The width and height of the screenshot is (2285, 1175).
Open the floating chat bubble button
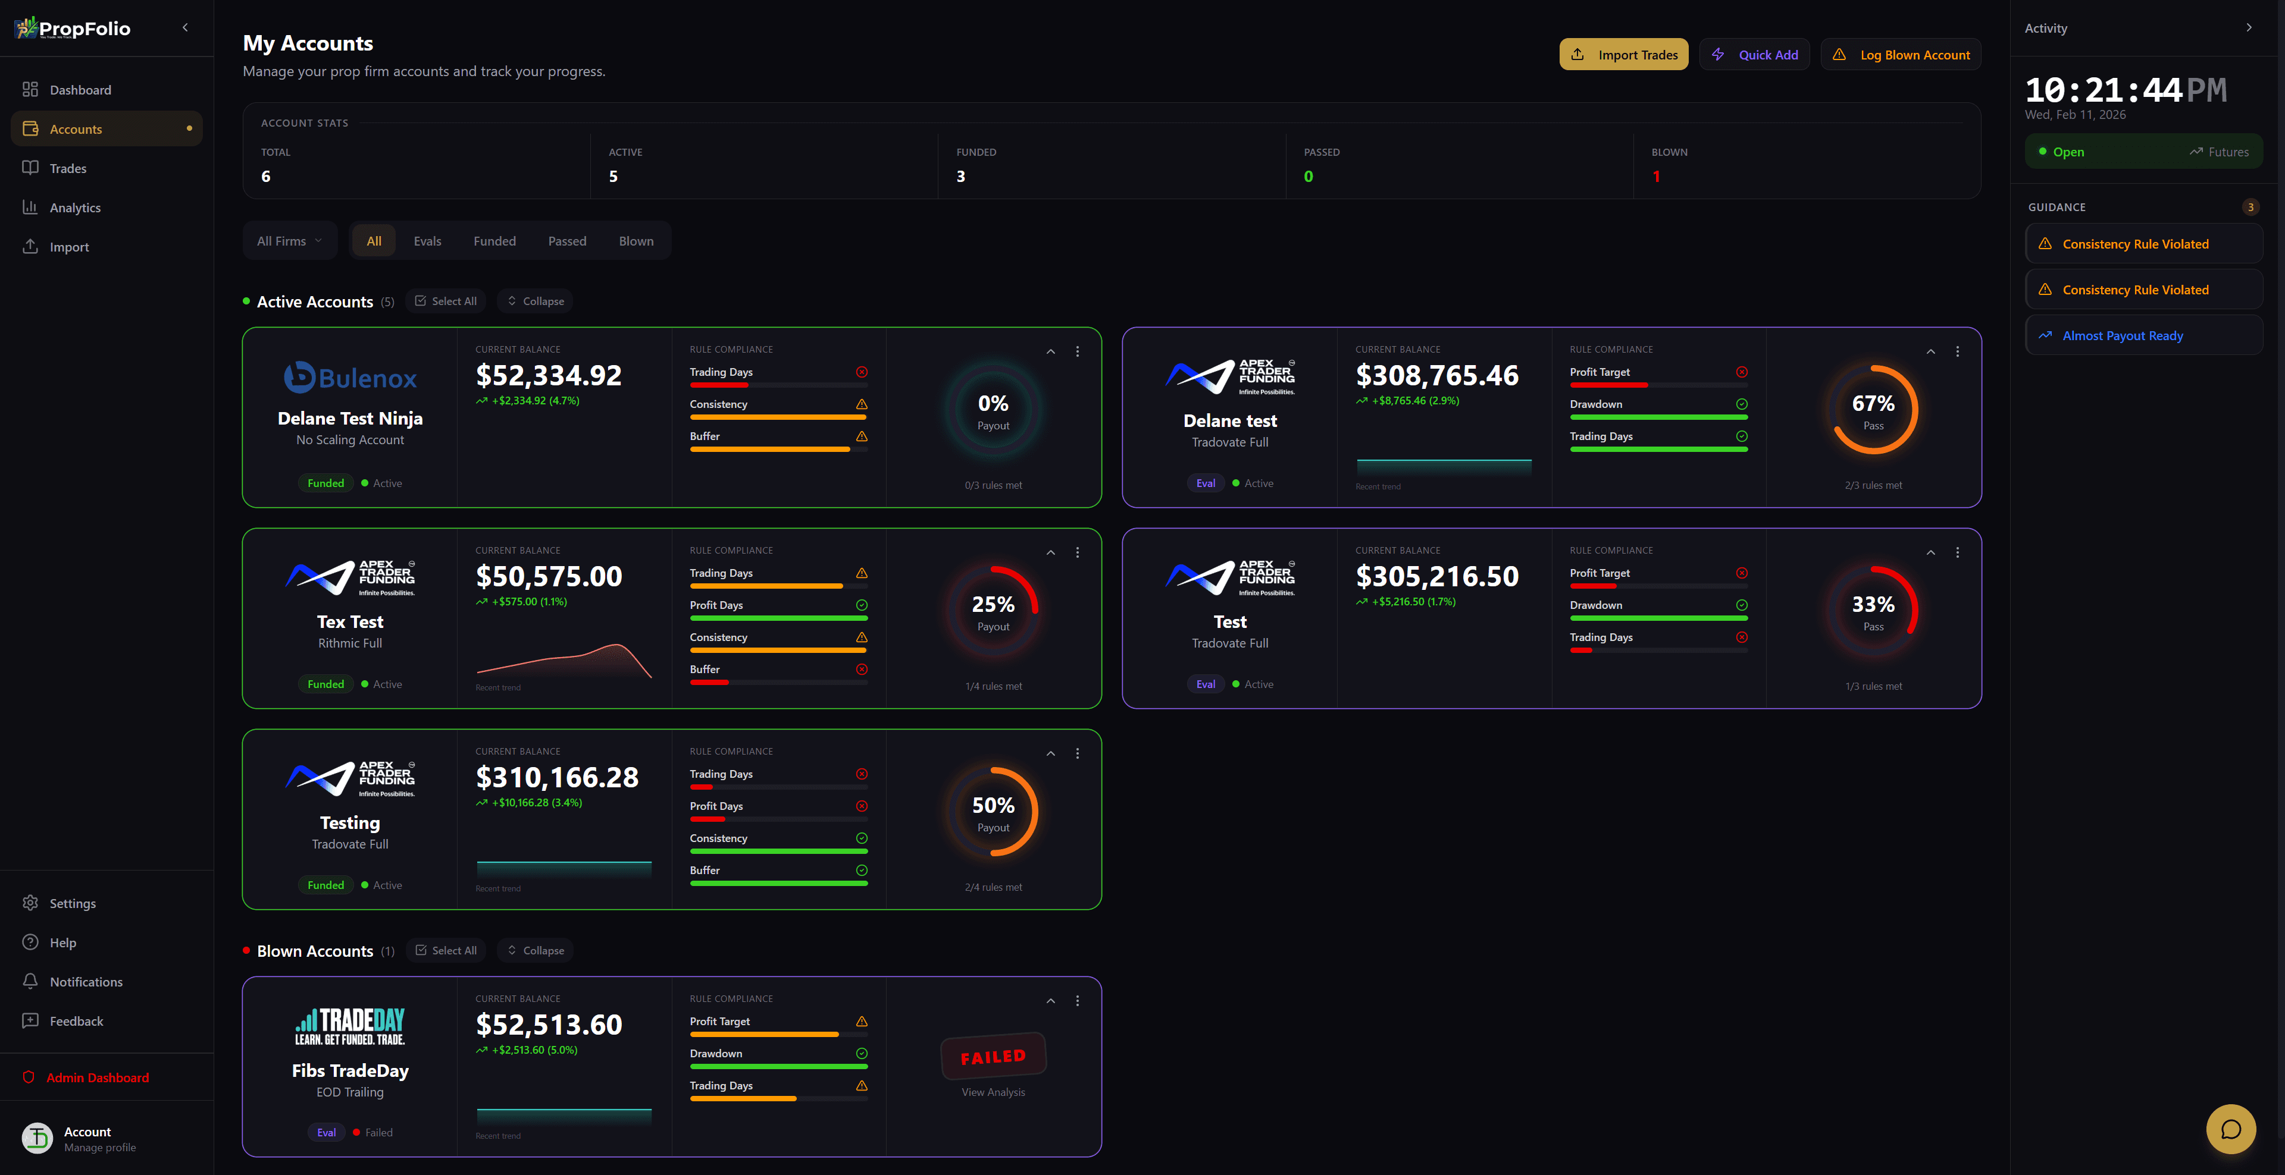point(2230,1129)
